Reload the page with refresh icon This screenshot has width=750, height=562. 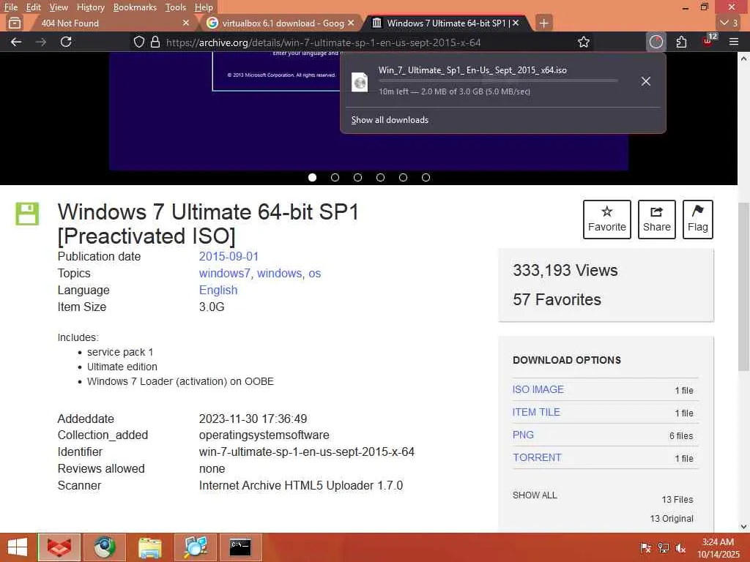[x=66, y=42]
